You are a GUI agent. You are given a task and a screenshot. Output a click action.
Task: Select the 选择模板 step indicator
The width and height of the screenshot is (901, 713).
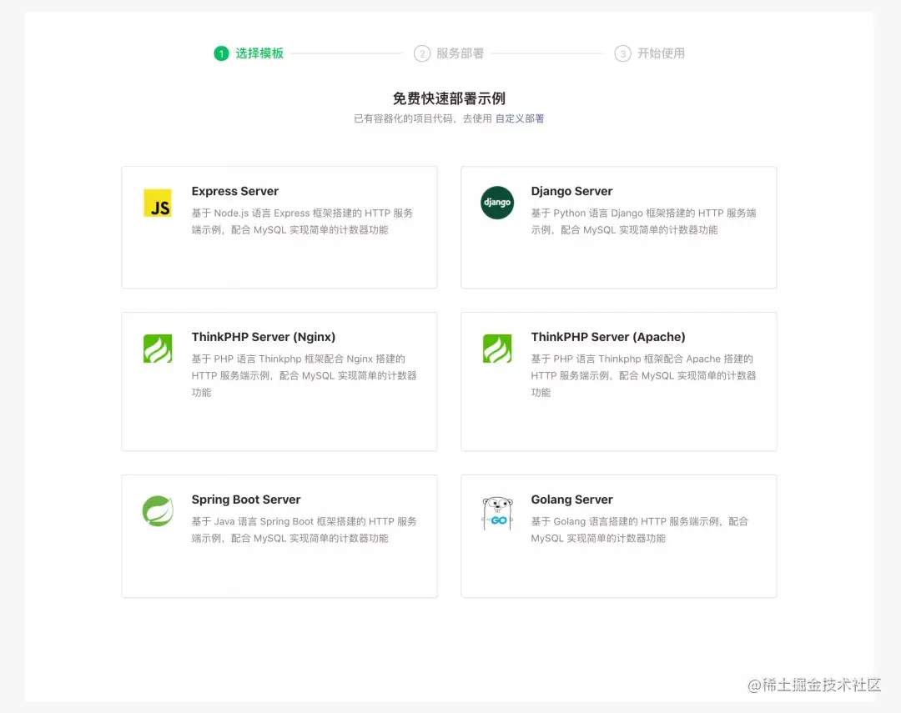click(x=259, y=53)
